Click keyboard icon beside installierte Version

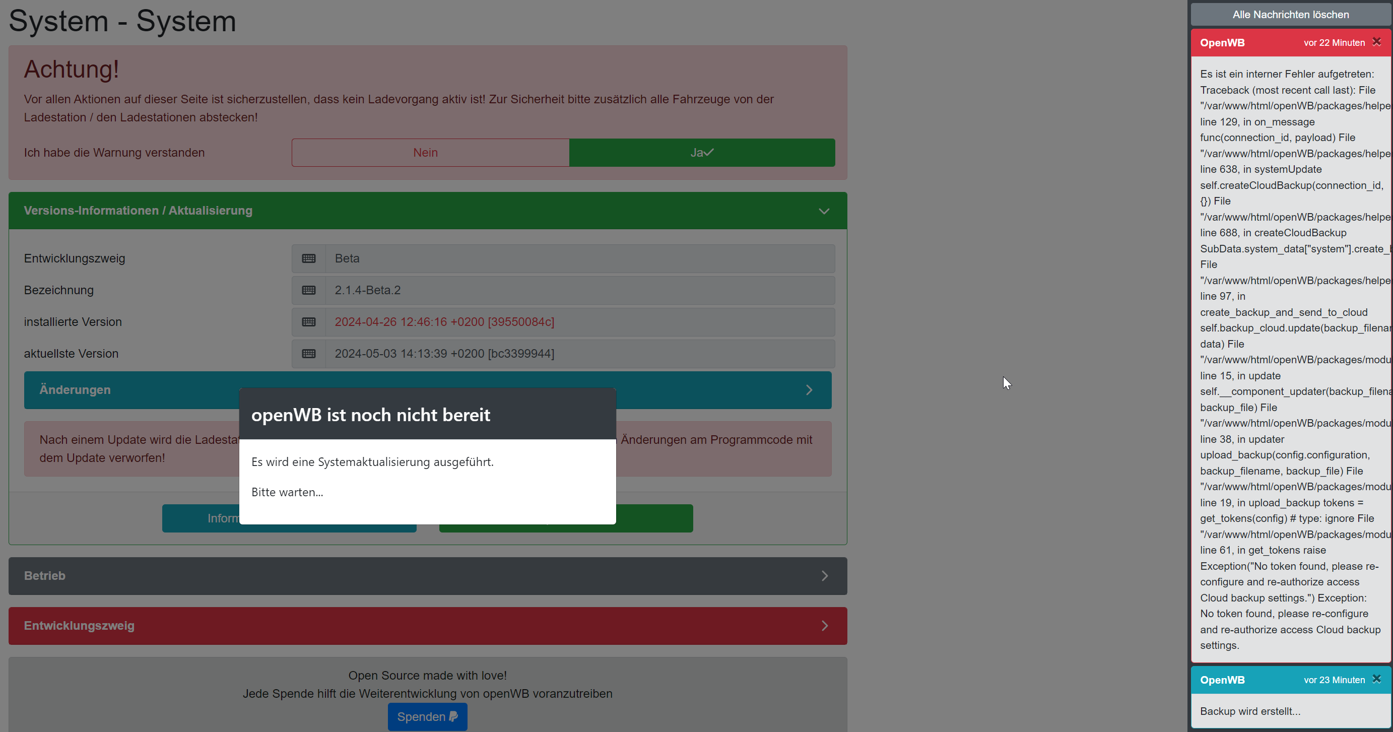tap(309, 322)
